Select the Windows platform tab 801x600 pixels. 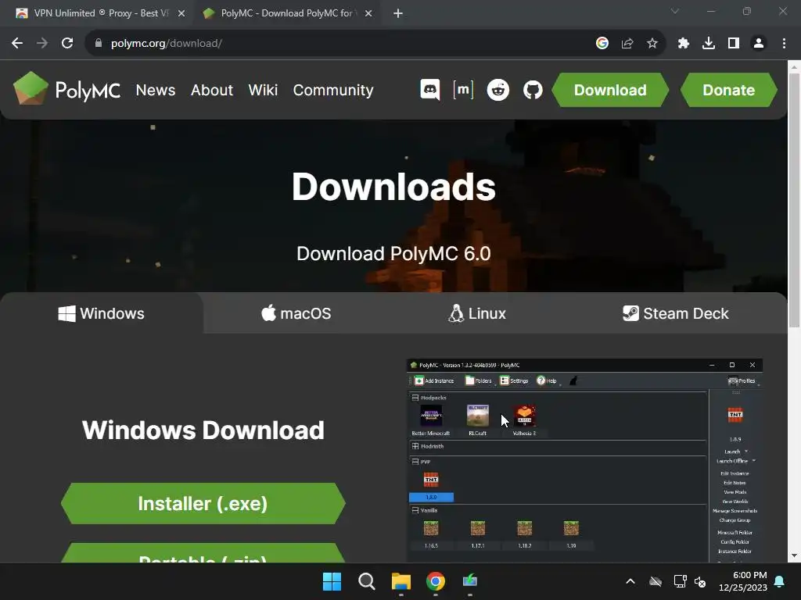(102, 313)
